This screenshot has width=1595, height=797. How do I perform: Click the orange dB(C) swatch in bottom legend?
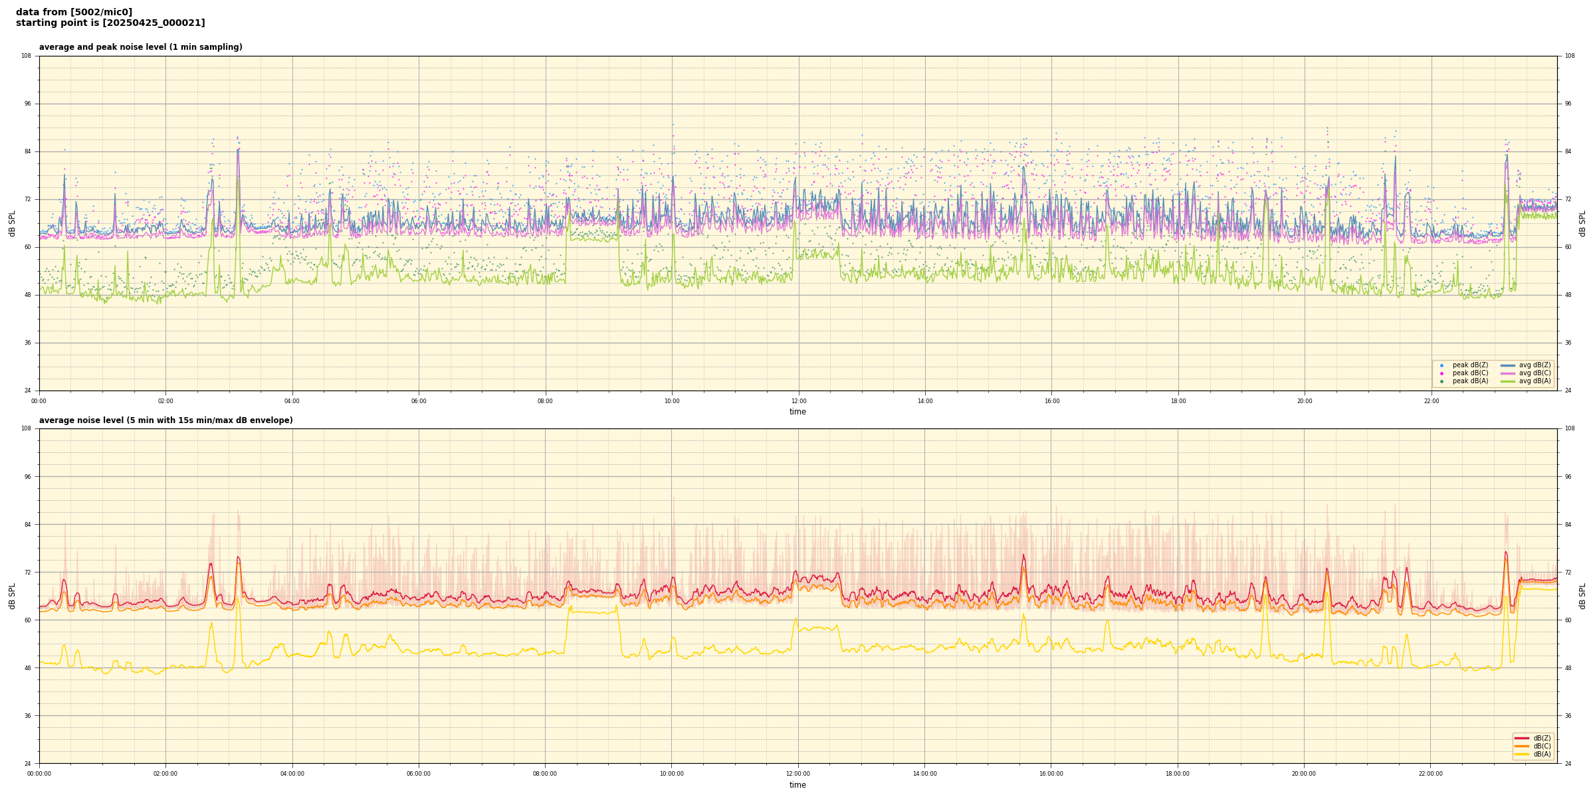pyautogui.click(x=1522, y=746)
